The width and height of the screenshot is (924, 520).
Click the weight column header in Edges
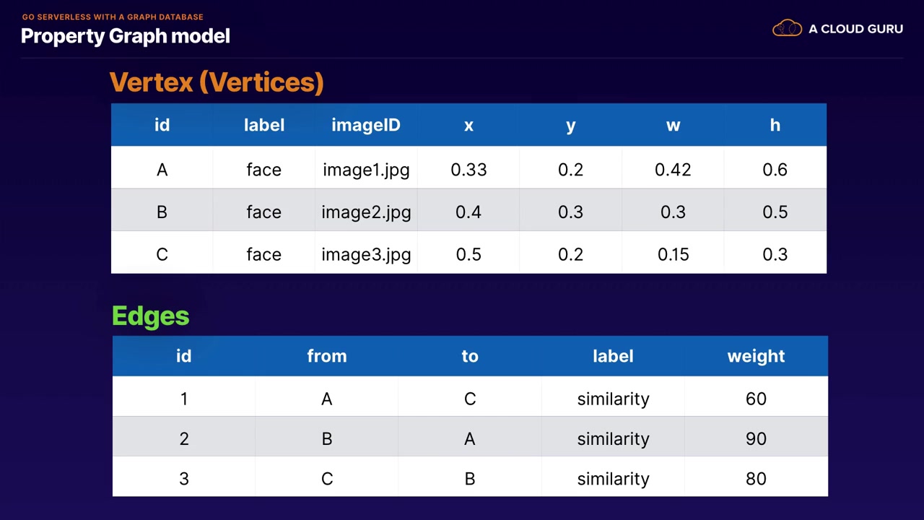756,356
